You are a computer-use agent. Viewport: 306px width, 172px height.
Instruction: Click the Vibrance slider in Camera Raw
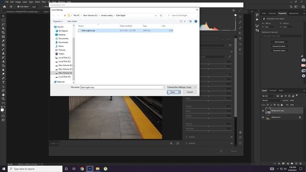point(208,126)
